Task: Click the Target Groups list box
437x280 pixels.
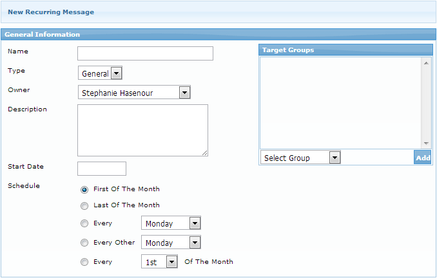Action: point(340,103)
